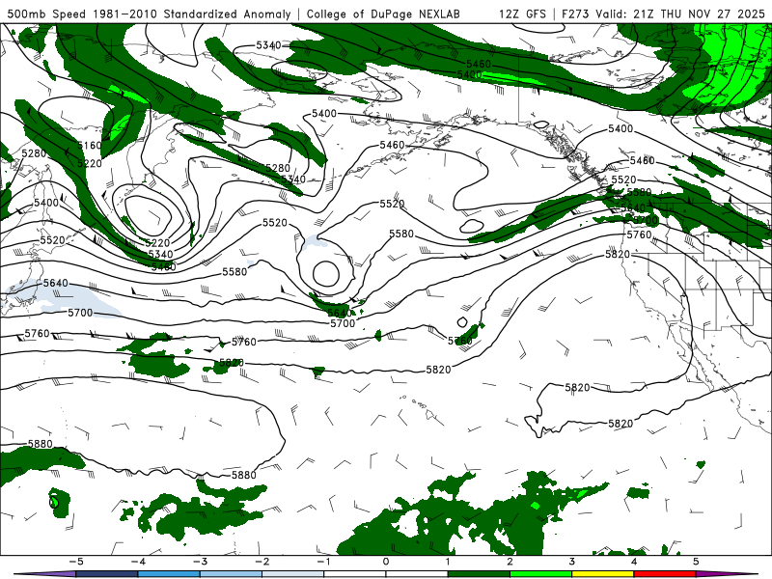The width and height of the screenshot is (772, 579).
Task: Pick the yellow 3 to 4 segment
Action: coord(603,574)
